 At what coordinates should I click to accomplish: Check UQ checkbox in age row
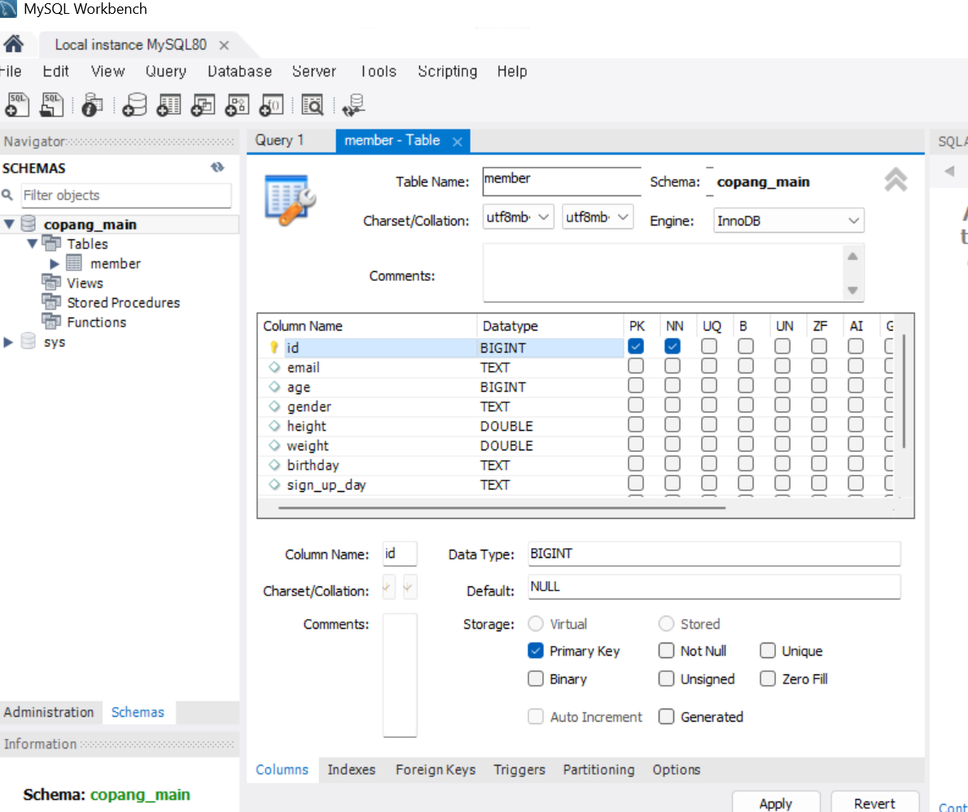[x=709, y=386]
